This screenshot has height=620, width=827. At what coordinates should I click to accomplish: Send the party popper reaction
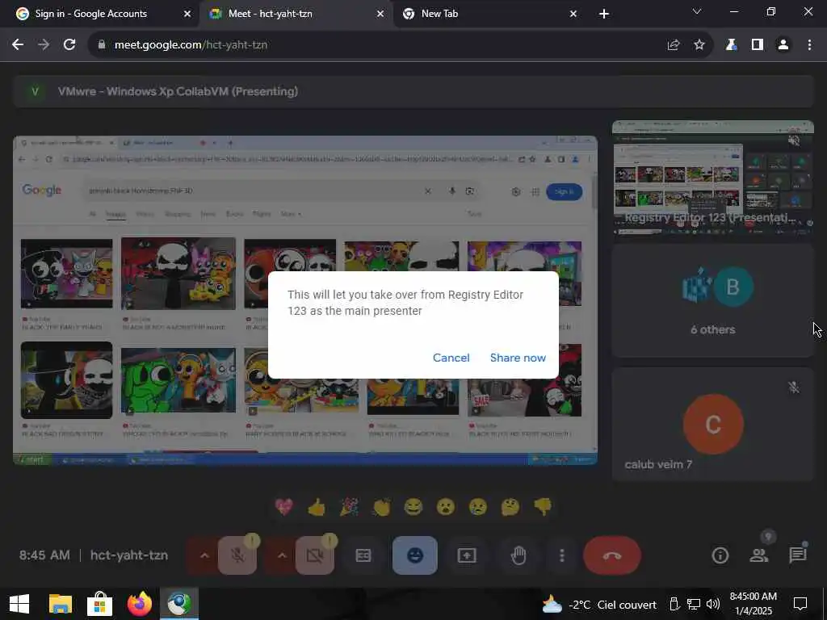coord(349,507)
